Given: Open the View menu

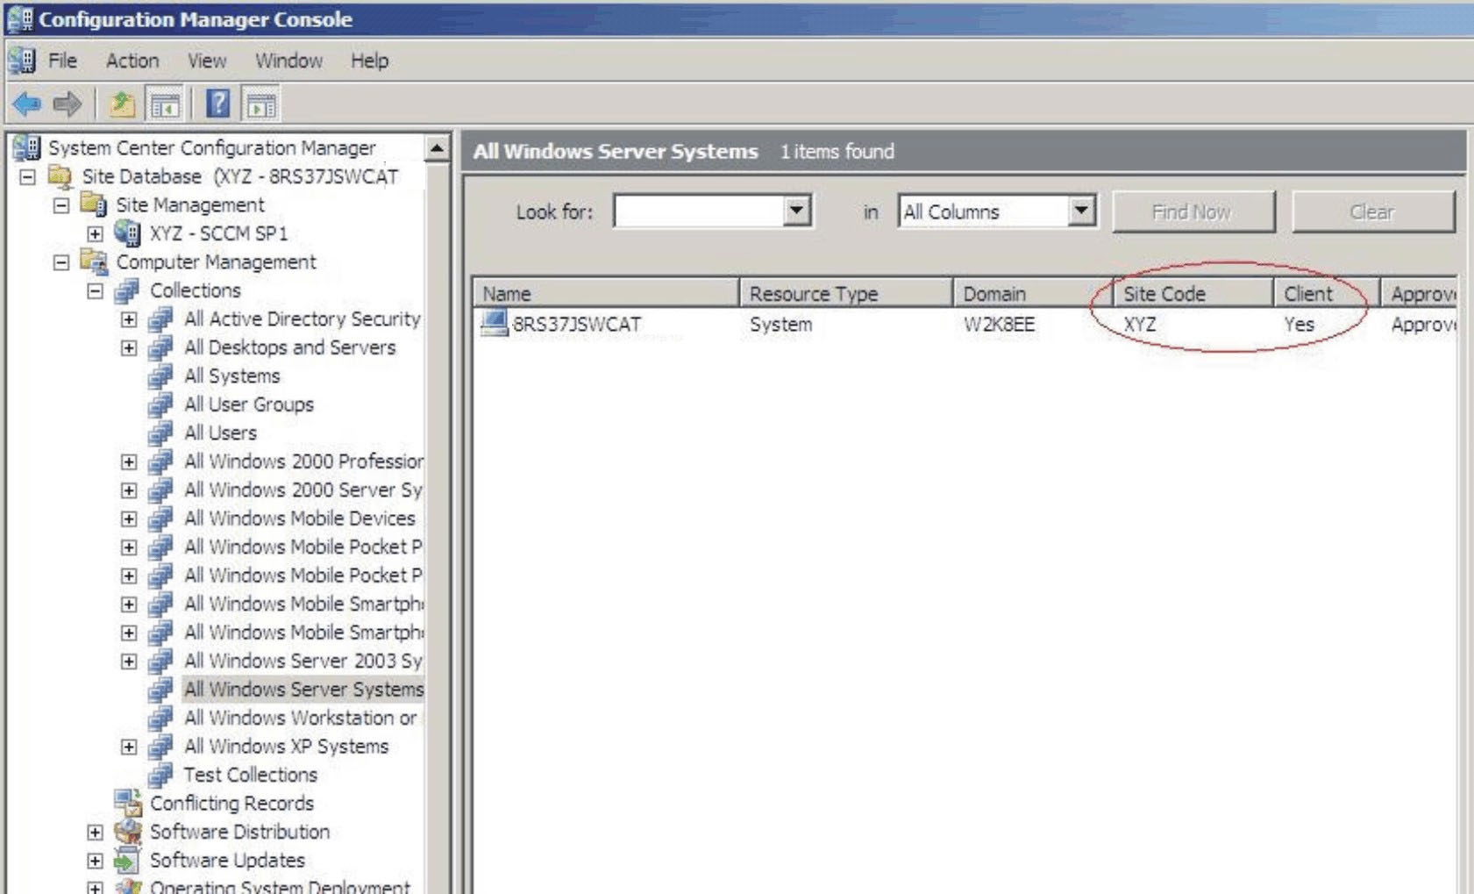Looking at the screenshot, I should click(x=207, y=61).
